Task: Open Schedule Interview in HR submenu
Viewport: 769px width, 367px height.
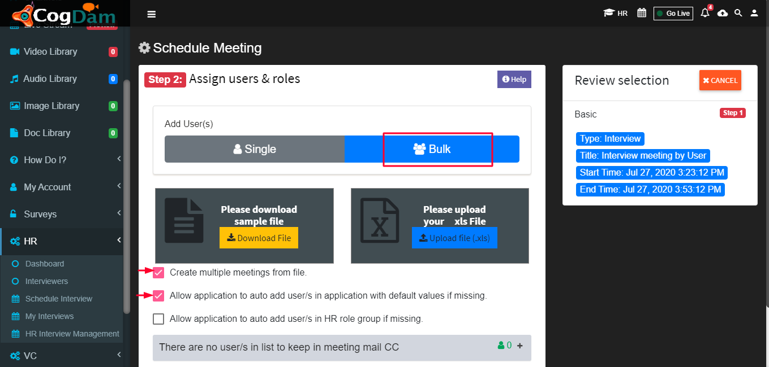Action: (59, 299)
